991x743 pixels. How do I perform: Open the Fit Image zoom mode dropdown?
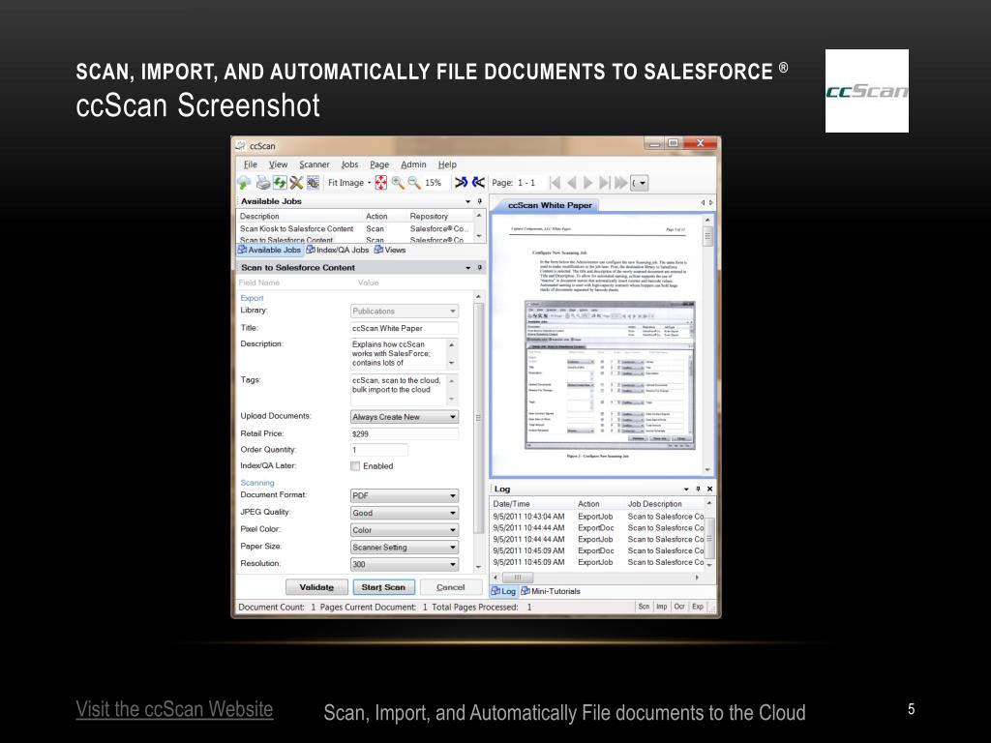[348, 183]
